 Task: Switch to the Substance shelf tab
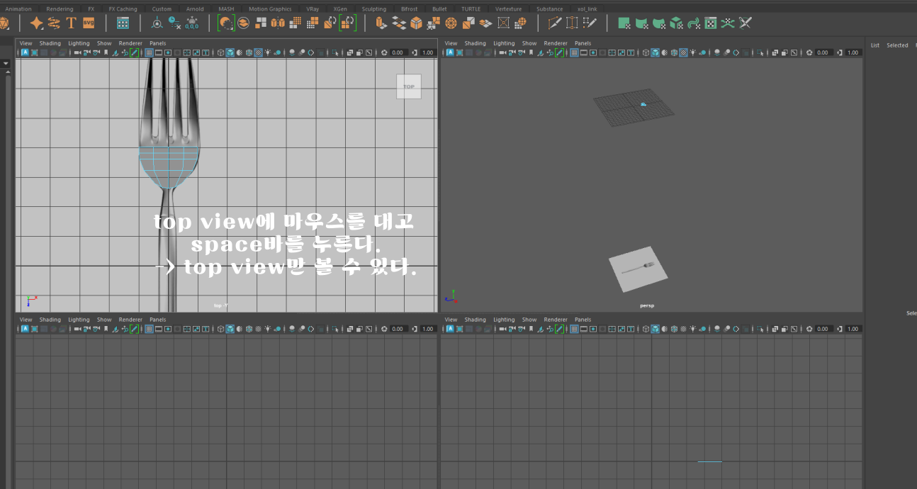click(549, 9)
